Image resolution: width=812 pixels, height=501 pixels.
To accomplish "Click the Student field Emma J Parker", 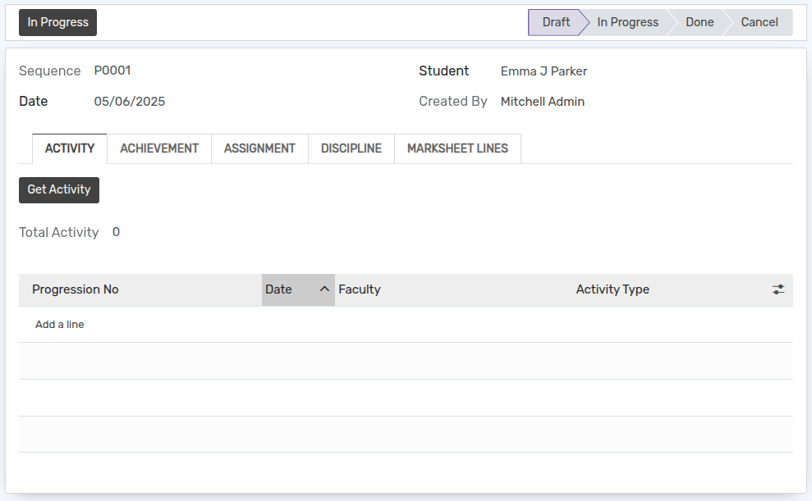I will 544,71.
